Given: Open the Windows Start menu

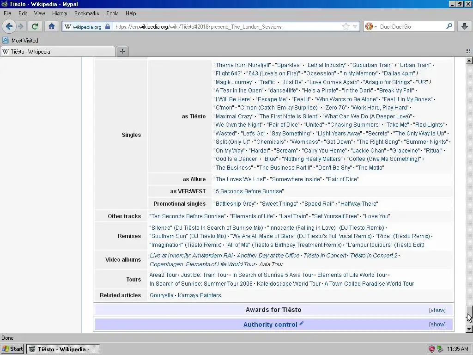Looking at the screenshot, I should coord(12,349).
